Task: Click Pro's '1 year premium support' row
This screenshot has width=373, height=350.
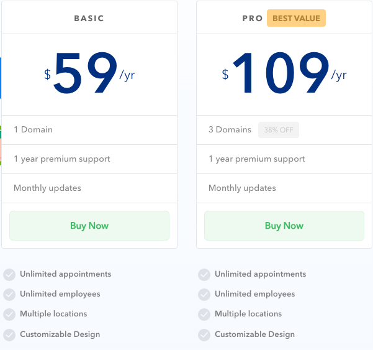Action: click(284, 159)
